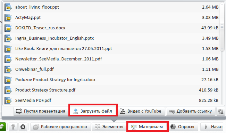The image size is (226, 133).
Task: Click the file icon of DOKLTD_Teaser_rus.docx
Action: coord(8,28)
